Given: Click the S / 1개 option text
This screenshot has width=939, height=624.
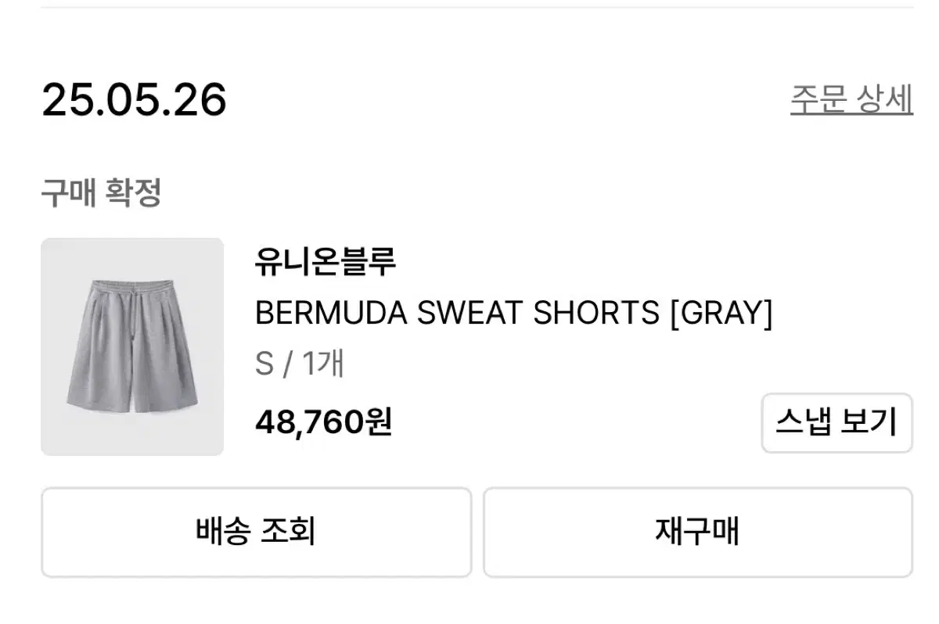Looking at the screenshot, I should 300,364.
